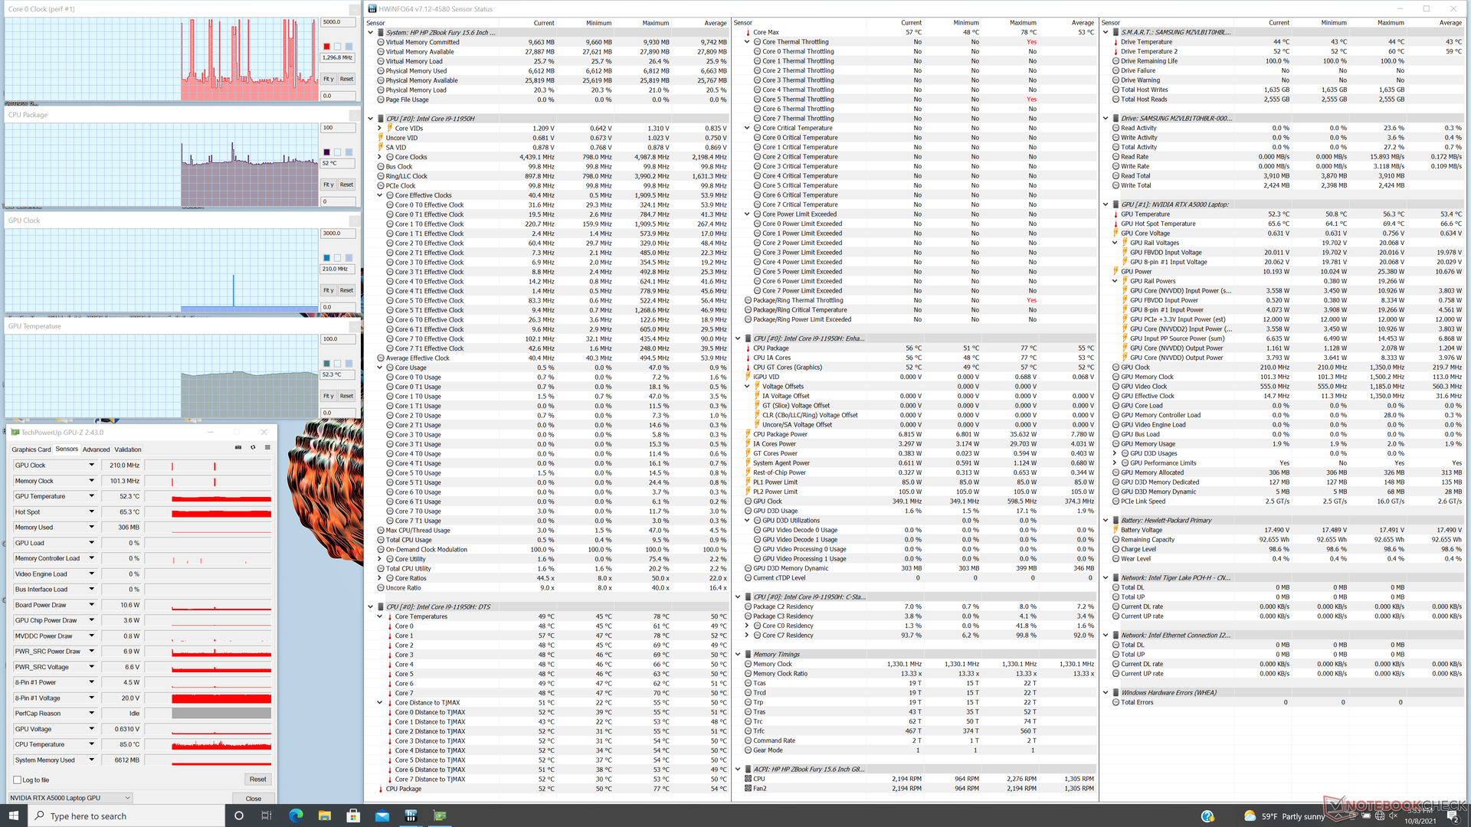The image size is (1471, 827).
Task: Click 5000.0 max field in Core 0 Clock graph
Action: coord(338,22)
